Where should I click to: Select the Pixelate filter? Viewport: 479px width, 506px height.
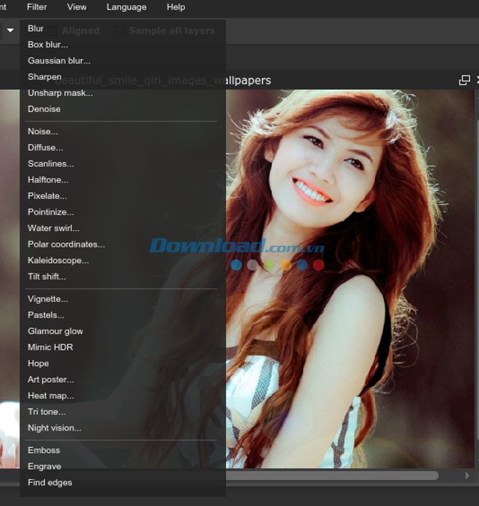click(x=47, y=196)
